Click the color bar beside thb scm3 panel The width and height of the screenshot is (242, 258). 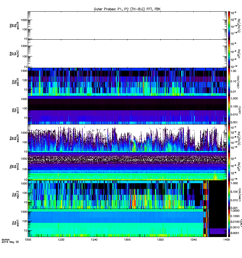tap(229, 54)
